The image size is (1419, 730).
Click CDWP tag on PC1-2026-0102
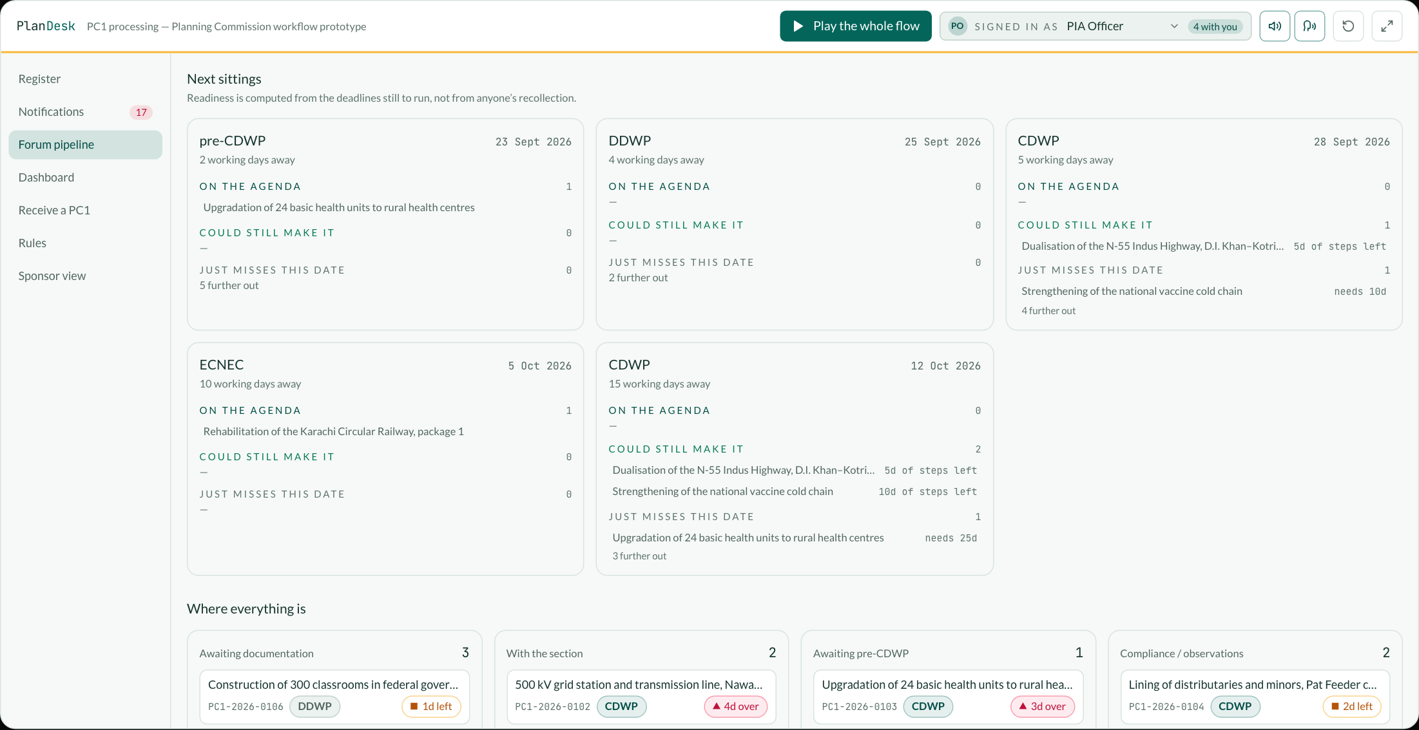click(621, 706)
